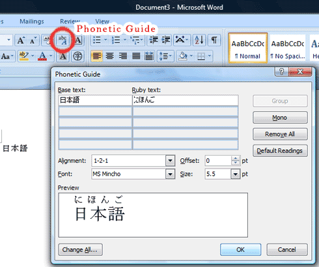The width and height of the screenshot is (319, 267).
Task: Open the Font dropdown showing MS Mincho
Action: pyautogui.click(x=170, y=174)
